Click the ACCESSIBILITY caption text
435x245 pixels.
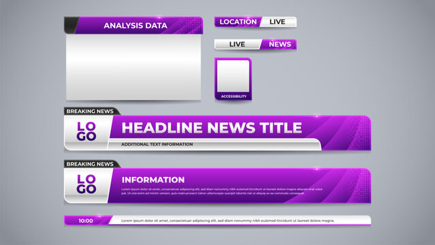pyautogui.click(x=233, y=96)
